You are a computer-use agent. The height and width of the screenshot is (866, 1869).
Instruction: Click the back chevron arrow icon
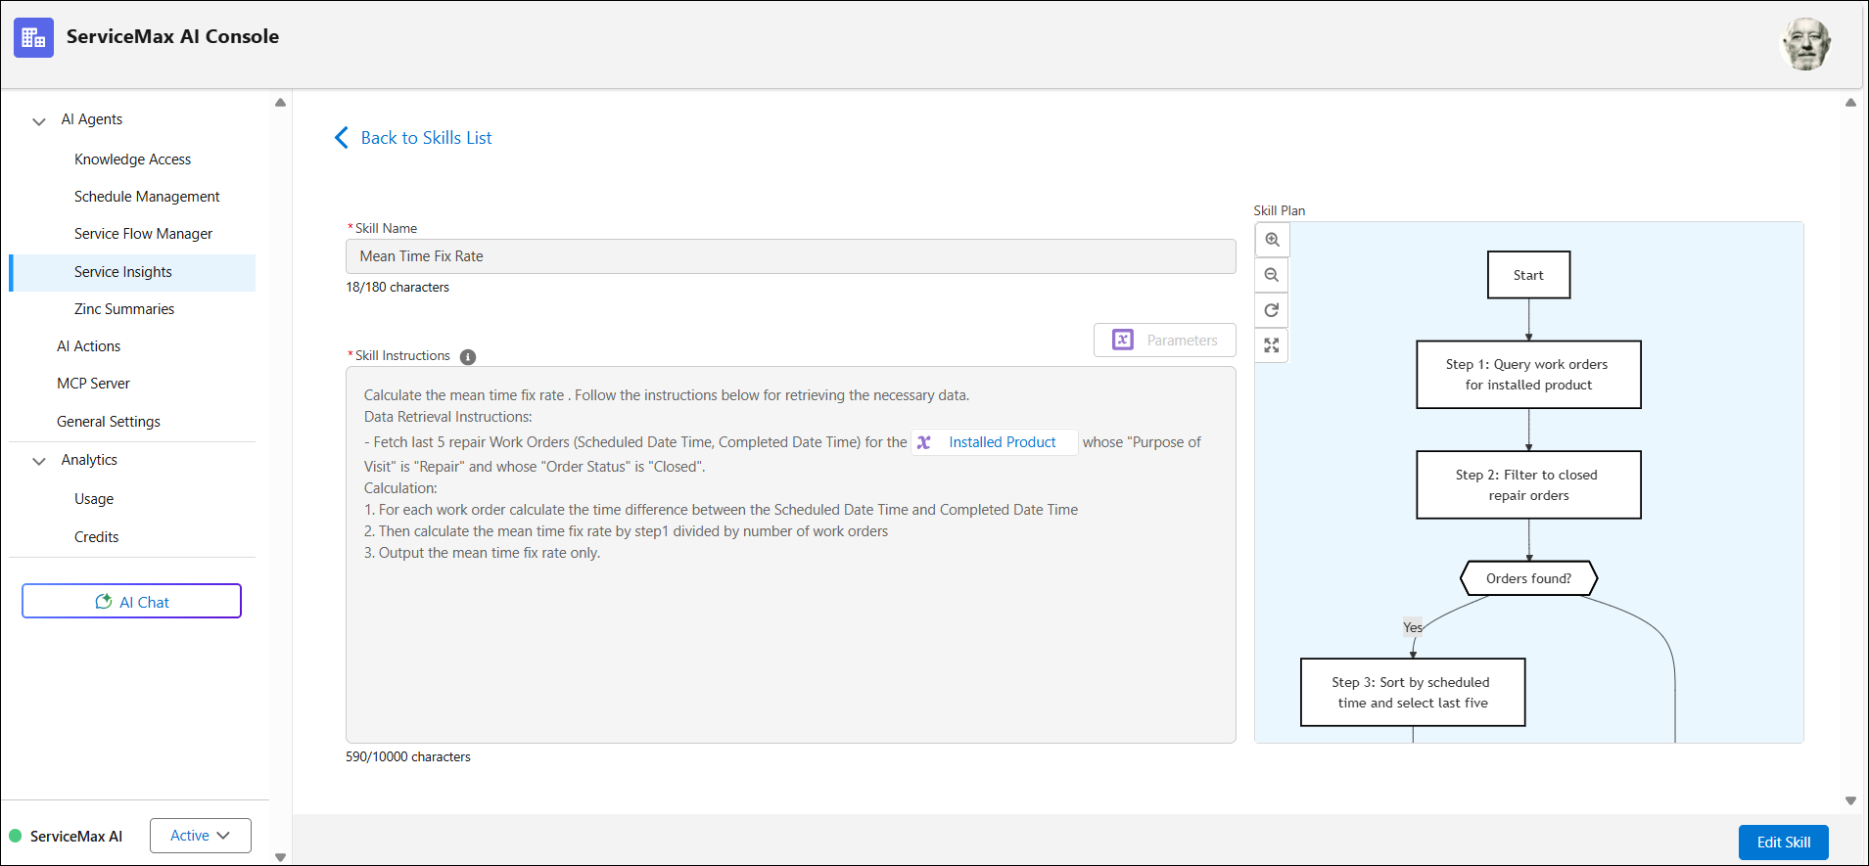(x=342, y=138)
